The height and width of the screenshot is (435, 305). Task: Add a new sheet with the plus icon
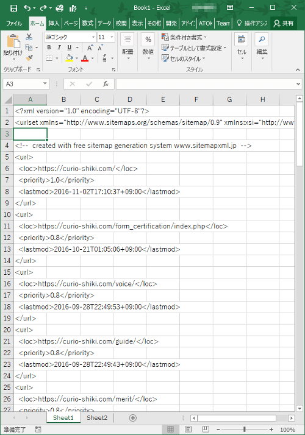tap(133, 418)
